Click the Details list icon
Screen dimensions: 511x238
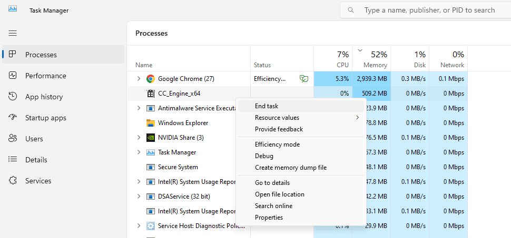click(x=13, y=159)
